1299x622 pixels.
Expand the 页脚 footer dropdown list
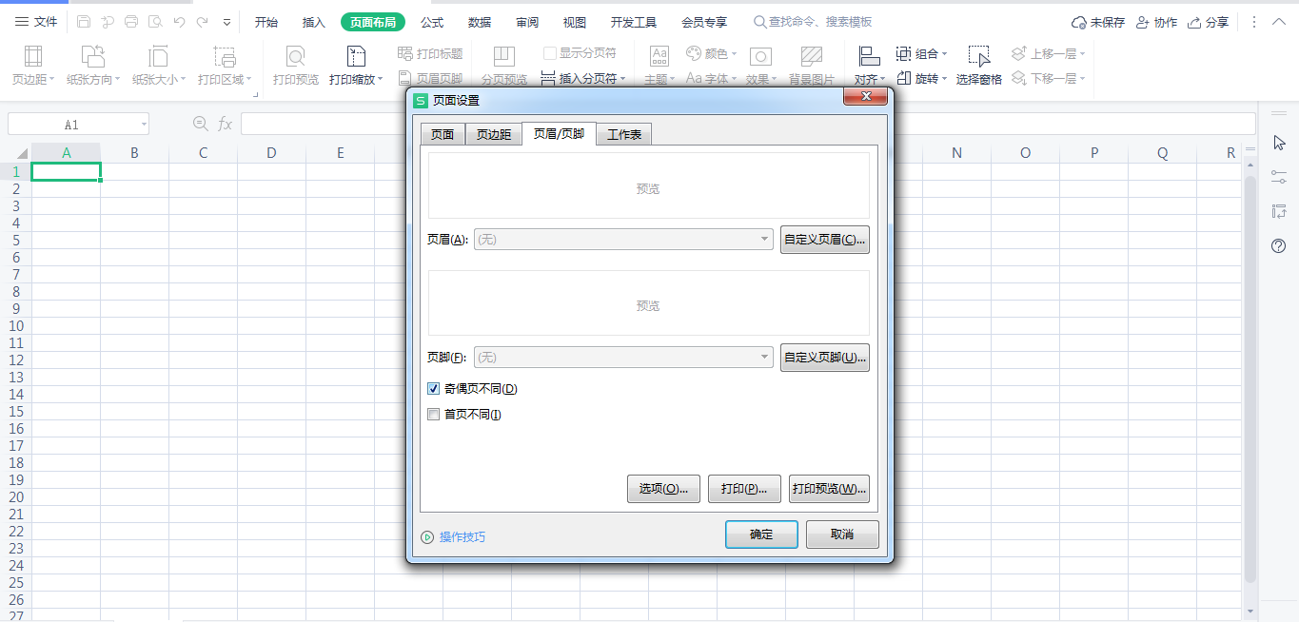tap(765, 358)
